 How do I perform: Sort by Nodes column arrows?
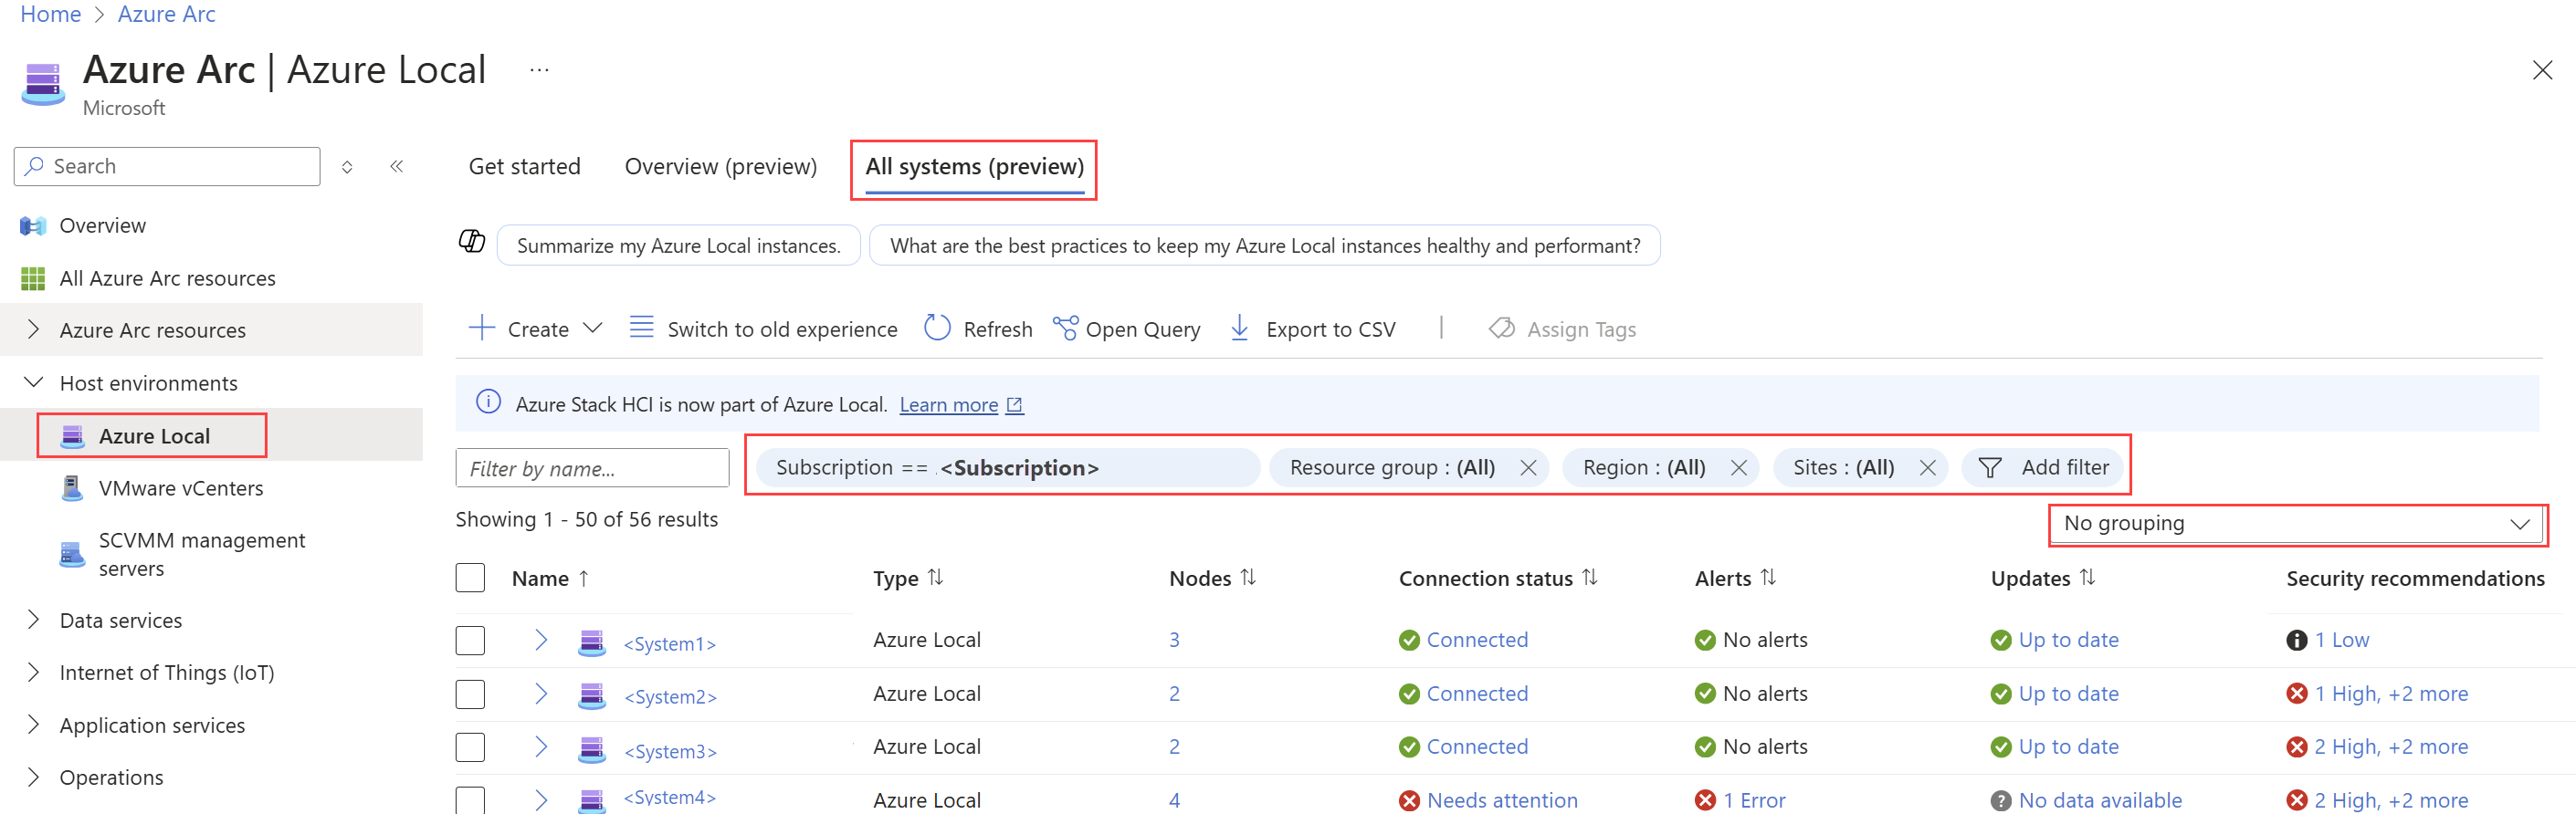(x=1248, y=578)
